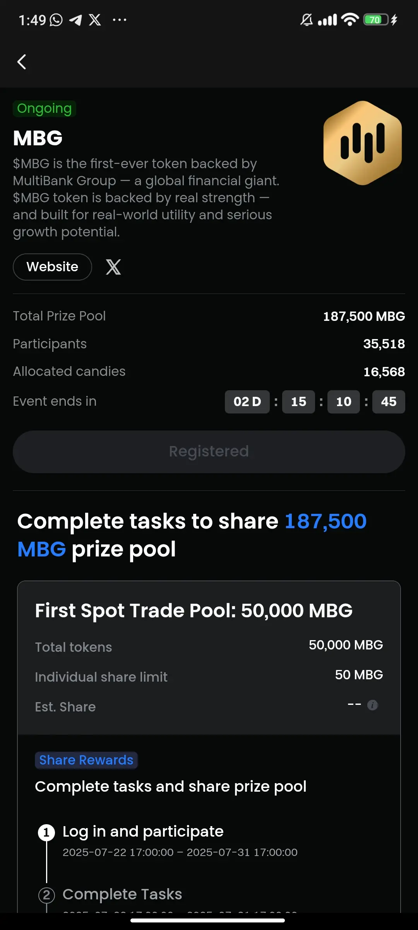Tap the battery indicator icon
Image resolution: width=418 pixels, height=930 pixels.
(x=376, y=20)
